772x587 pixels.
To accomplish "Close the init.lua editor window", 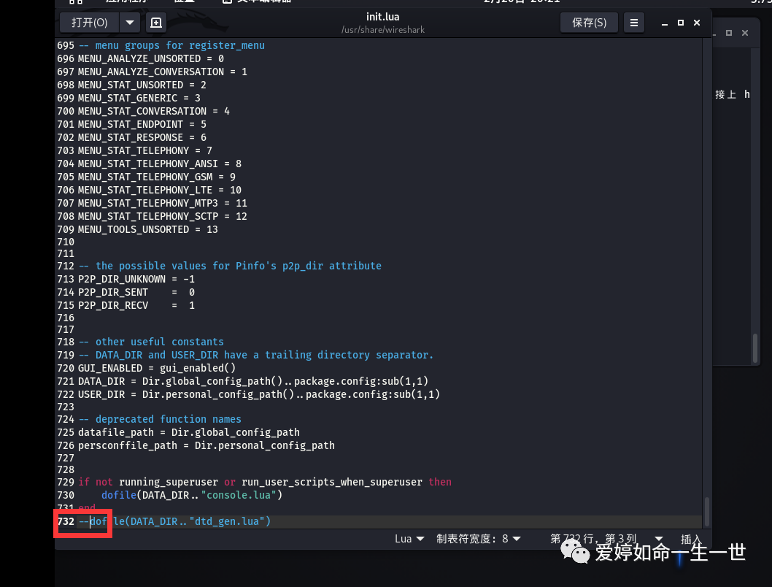I will tap(697, 23).
